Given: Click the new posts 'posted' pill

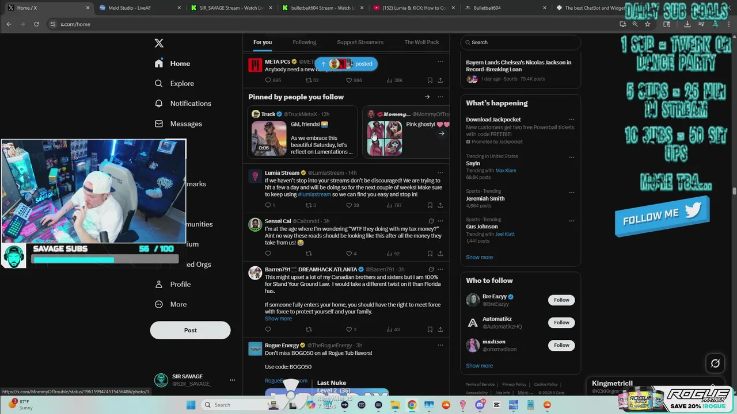Looking at the screenshot, I should pyautogui.click(x=346, y=64).
